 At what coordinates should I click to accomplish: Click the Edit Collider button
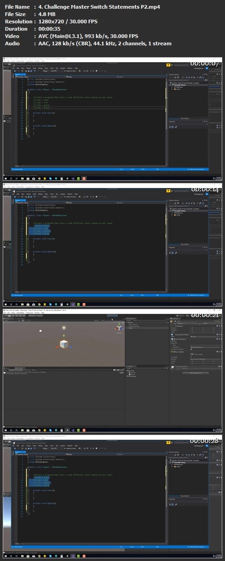(193, 354)
